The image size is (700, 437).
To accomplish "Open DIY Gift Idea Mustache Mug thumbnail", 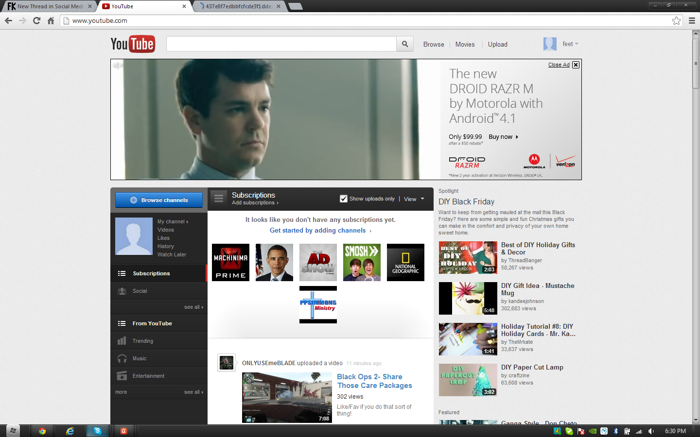I will tap(468, 299).
